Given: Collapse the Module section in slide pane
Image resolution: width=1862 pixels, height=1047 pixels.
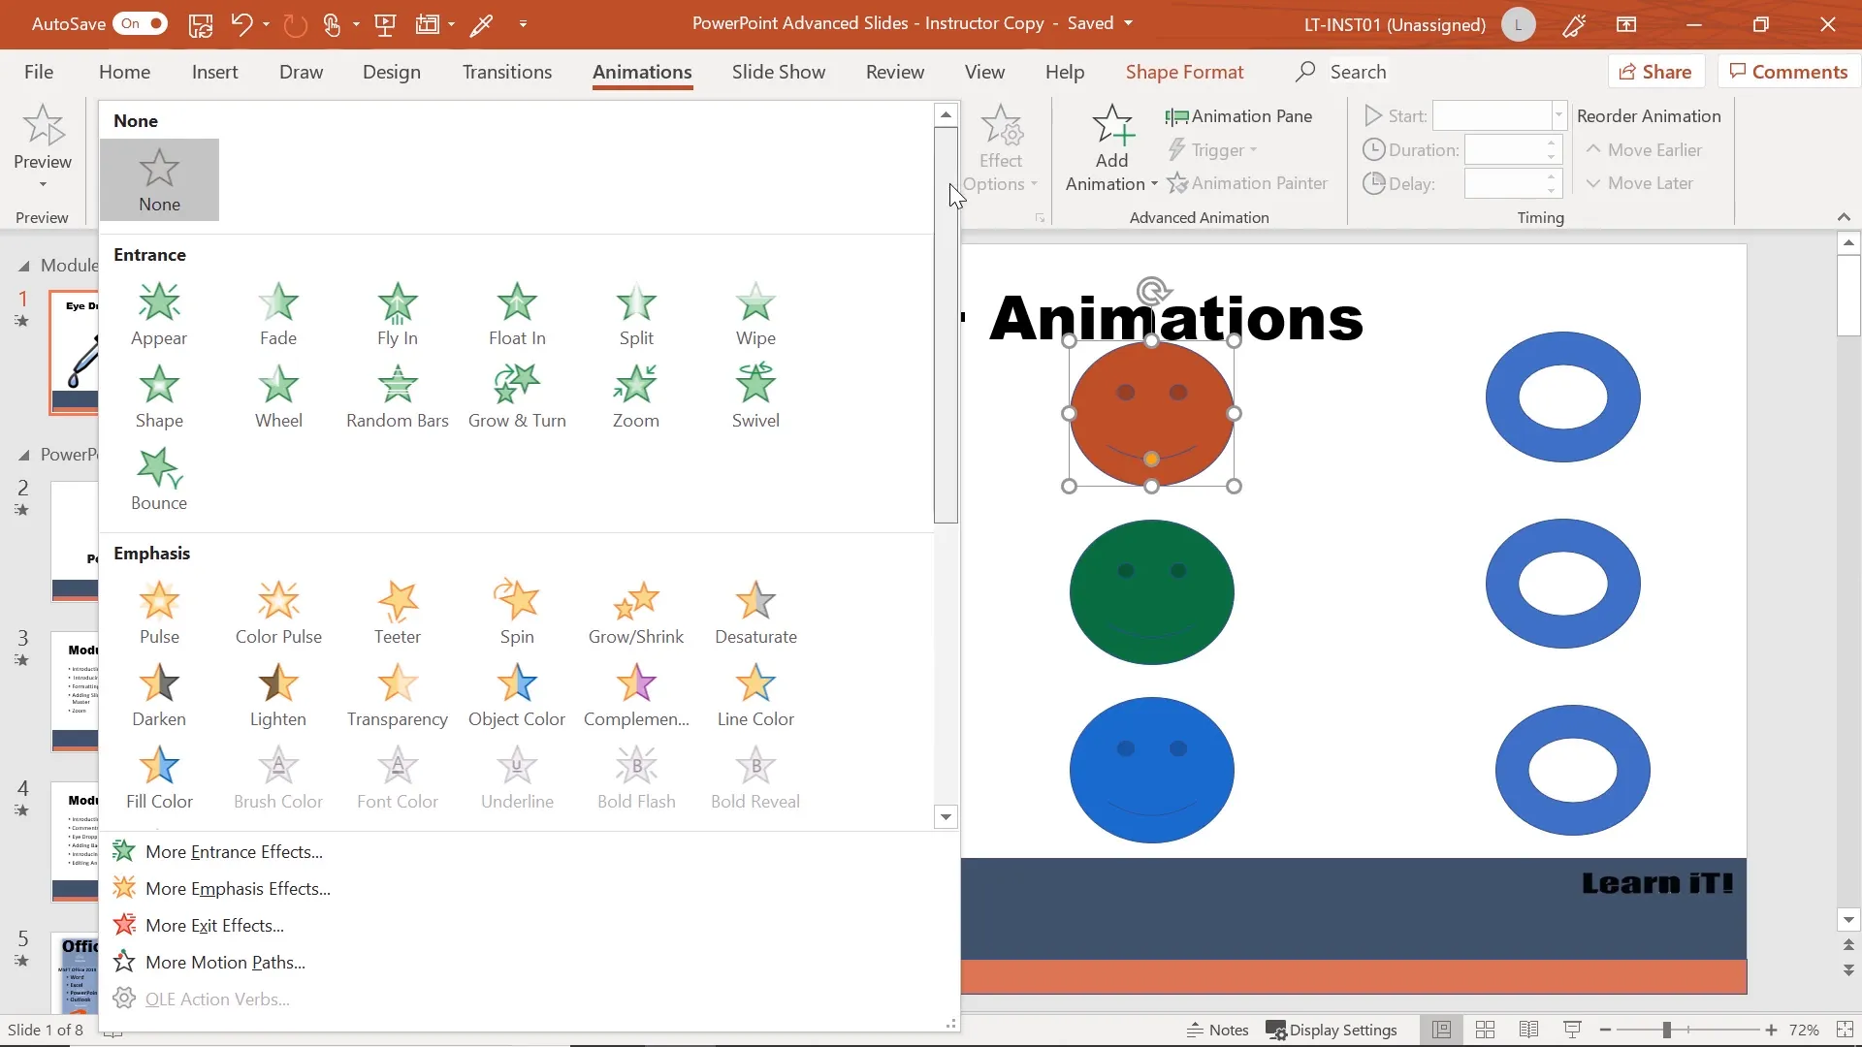Looking at the screenshot, I should pos(24,266).
